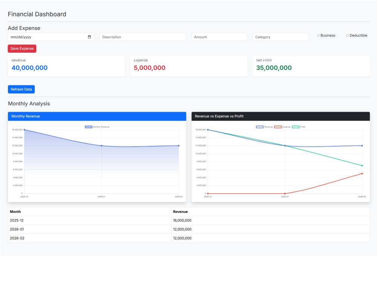Viewport: 377px width, 282px height.
Task: Focus the Description input field
Action: [143, 37]
